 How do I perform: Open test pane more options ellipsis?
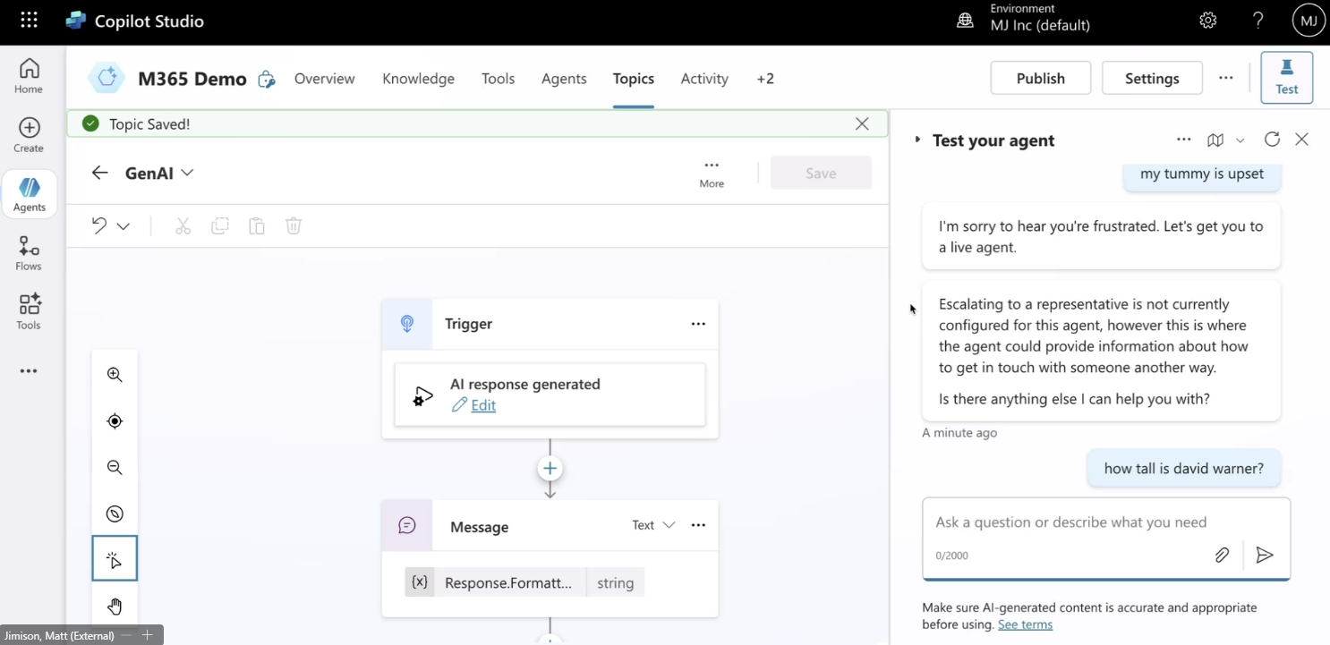click(1183, 140)
